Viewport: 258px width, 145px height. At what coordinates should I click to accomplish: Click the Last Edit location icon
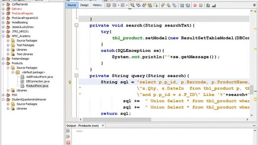pyautogui.click(x=108, y=5)
